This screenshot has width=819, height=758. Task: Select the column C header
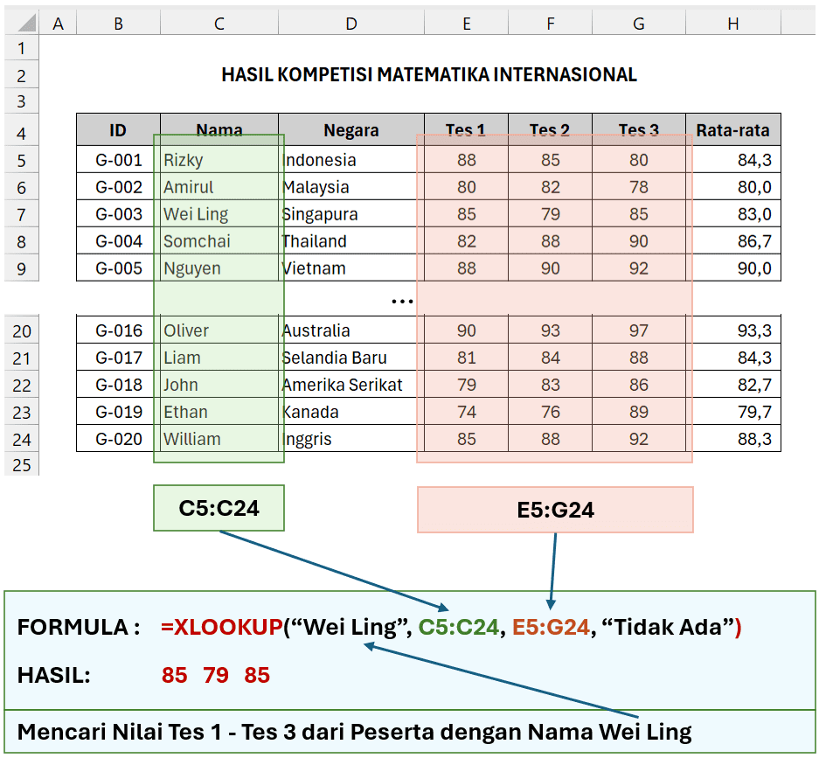pyautogui.click(x=219, y=24)
